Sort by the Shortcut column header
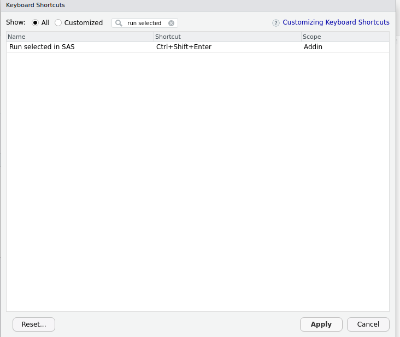The width and height of the screenshot is (400, 337). tap(227, 37)
